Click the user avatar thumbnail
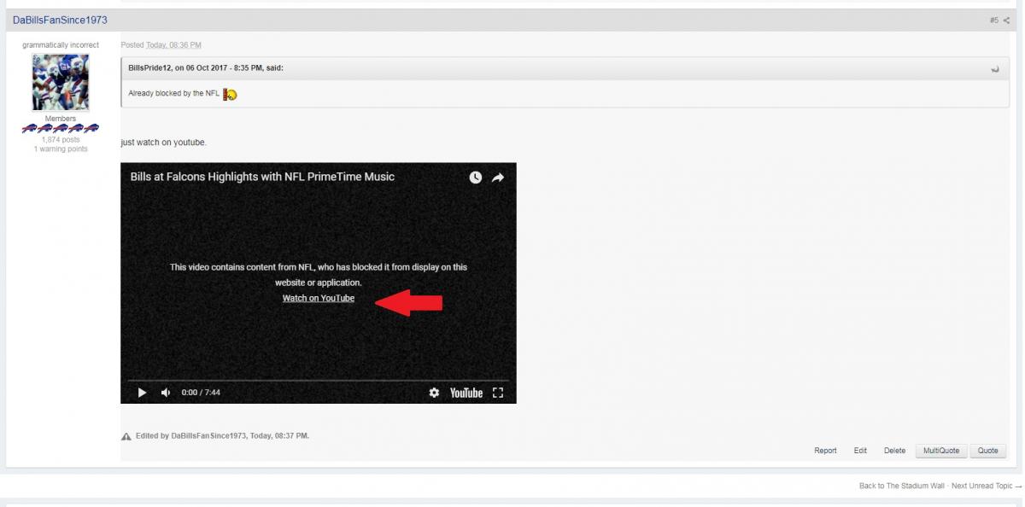The image size is (1025, 507). (x=61, y=82)
